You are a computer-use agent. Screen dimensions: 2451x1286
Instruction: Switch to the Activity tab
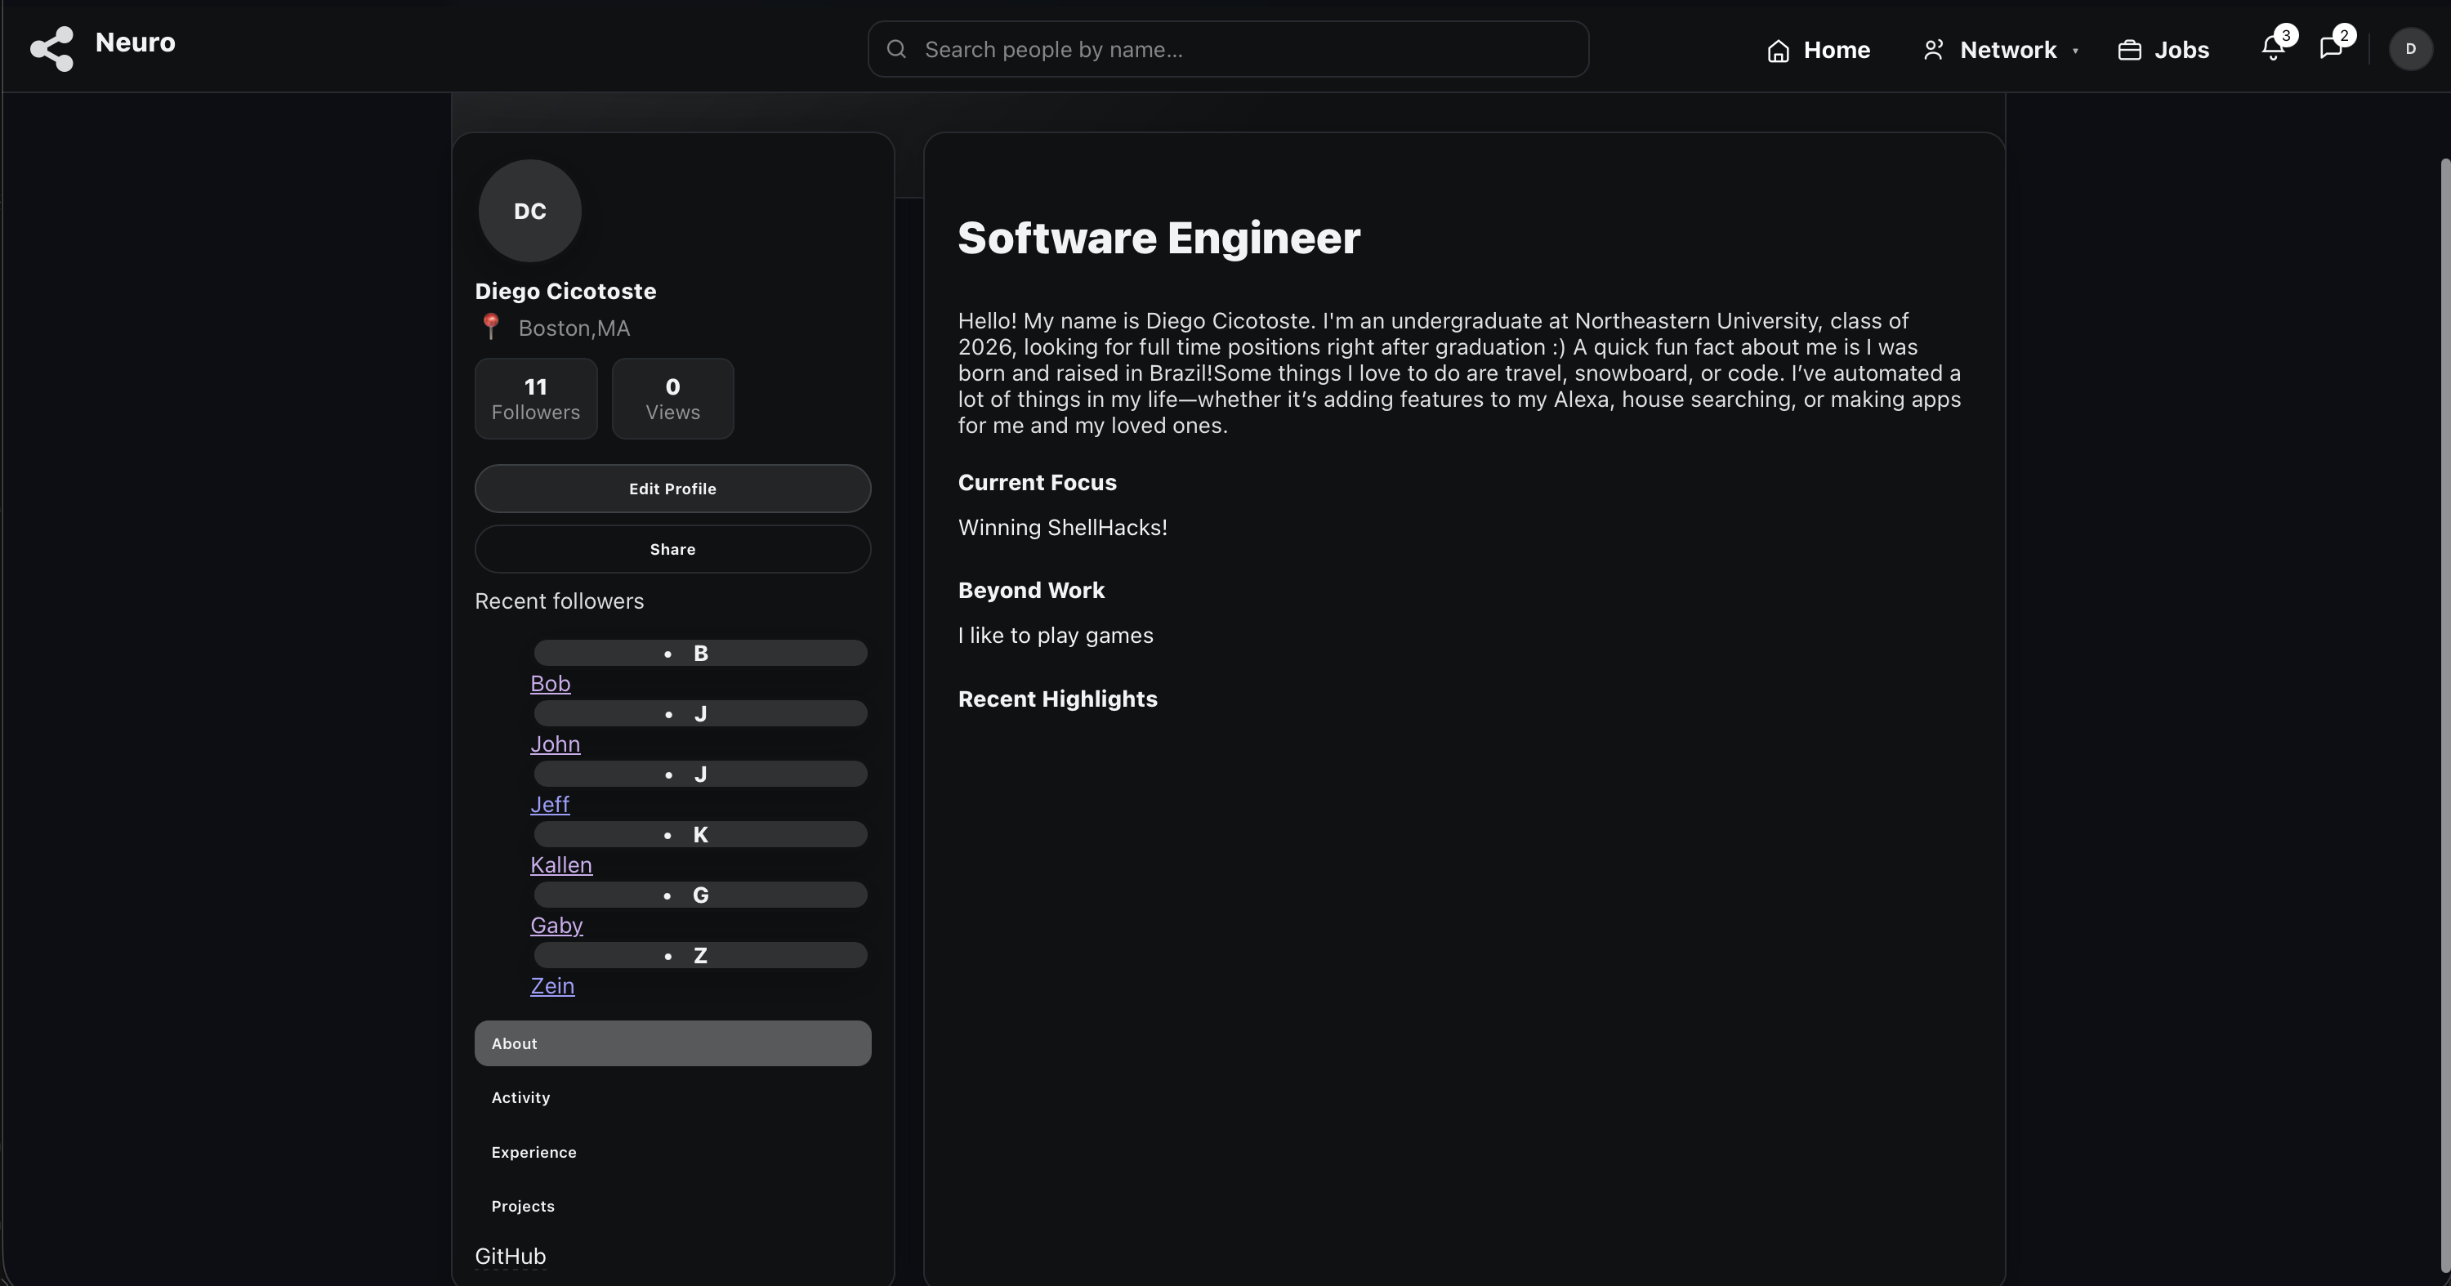coord(520,1097)
